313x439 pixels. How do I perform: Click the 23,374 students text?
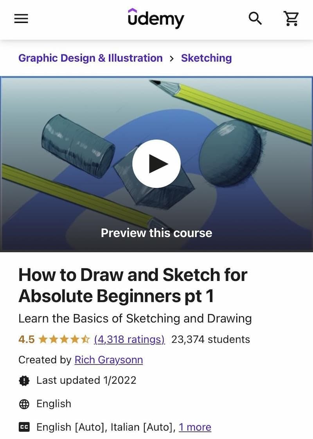(x=210, y=339)
